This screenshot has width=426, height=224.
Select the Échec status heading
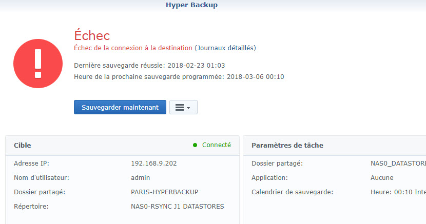(92, 35)
